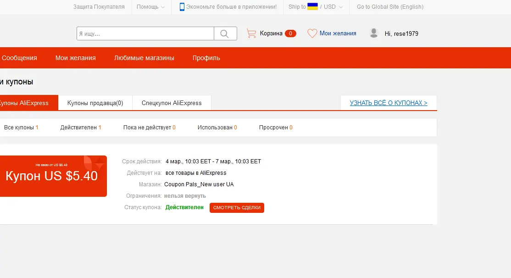Click the СМОТРЕТЬ СДЕЛКИ button
This screenshot has height=278, width=511.
coord(237,208)
